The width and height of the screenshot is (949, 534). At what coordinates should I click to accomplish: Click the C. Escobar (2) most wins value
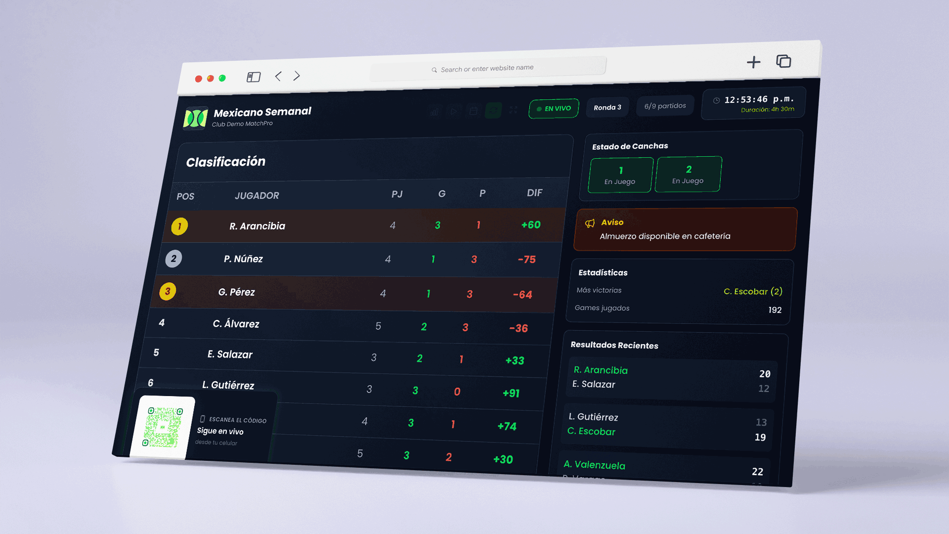point(753,291)
